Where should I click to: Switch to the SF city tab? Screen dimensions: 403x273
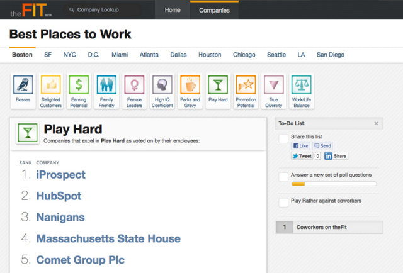48,55
